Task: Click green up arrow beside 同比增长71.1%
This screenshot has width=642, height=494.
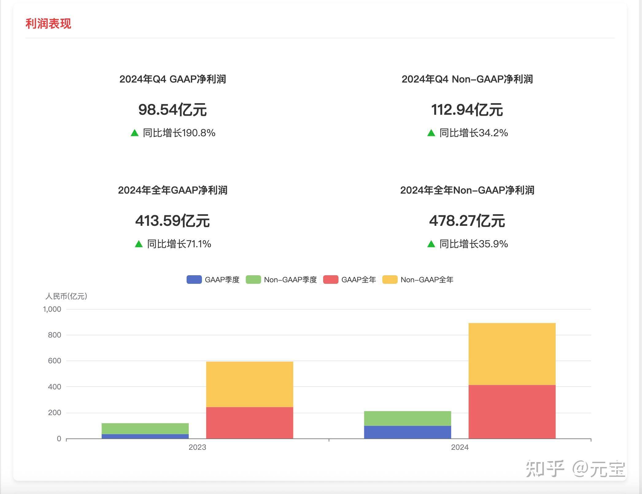Action: point(139,244)
